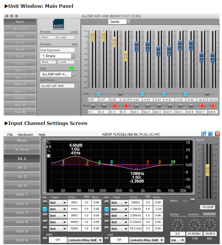Click the Q header button in right EQ column

(148, 197)
